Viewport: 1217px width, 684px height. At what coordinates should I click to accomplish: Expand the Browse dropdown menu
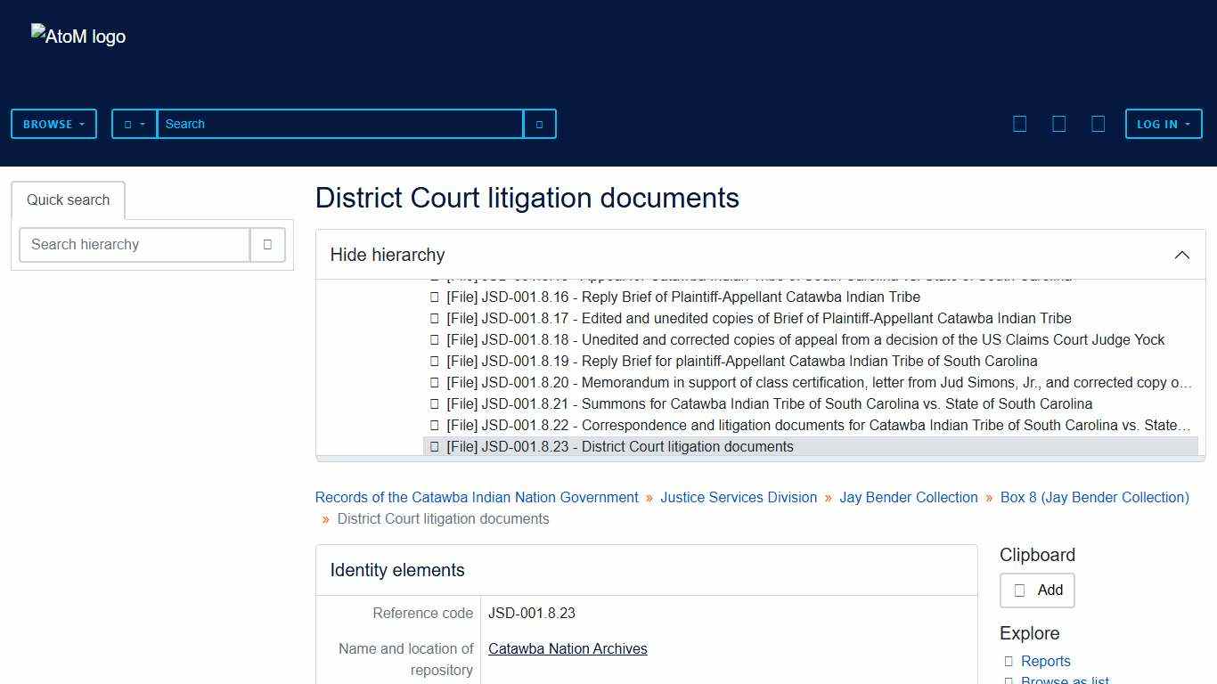(x=53, y=124)
